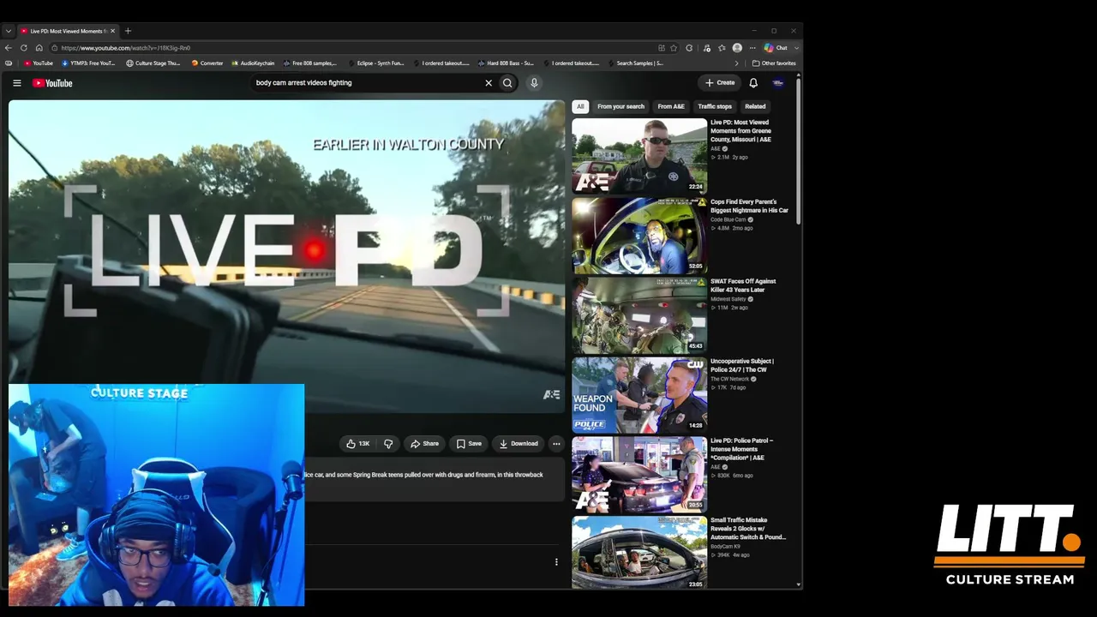Viewport: 1097px width, 617px height.
Task: Open the Create button menu
Action: [720, 83]
